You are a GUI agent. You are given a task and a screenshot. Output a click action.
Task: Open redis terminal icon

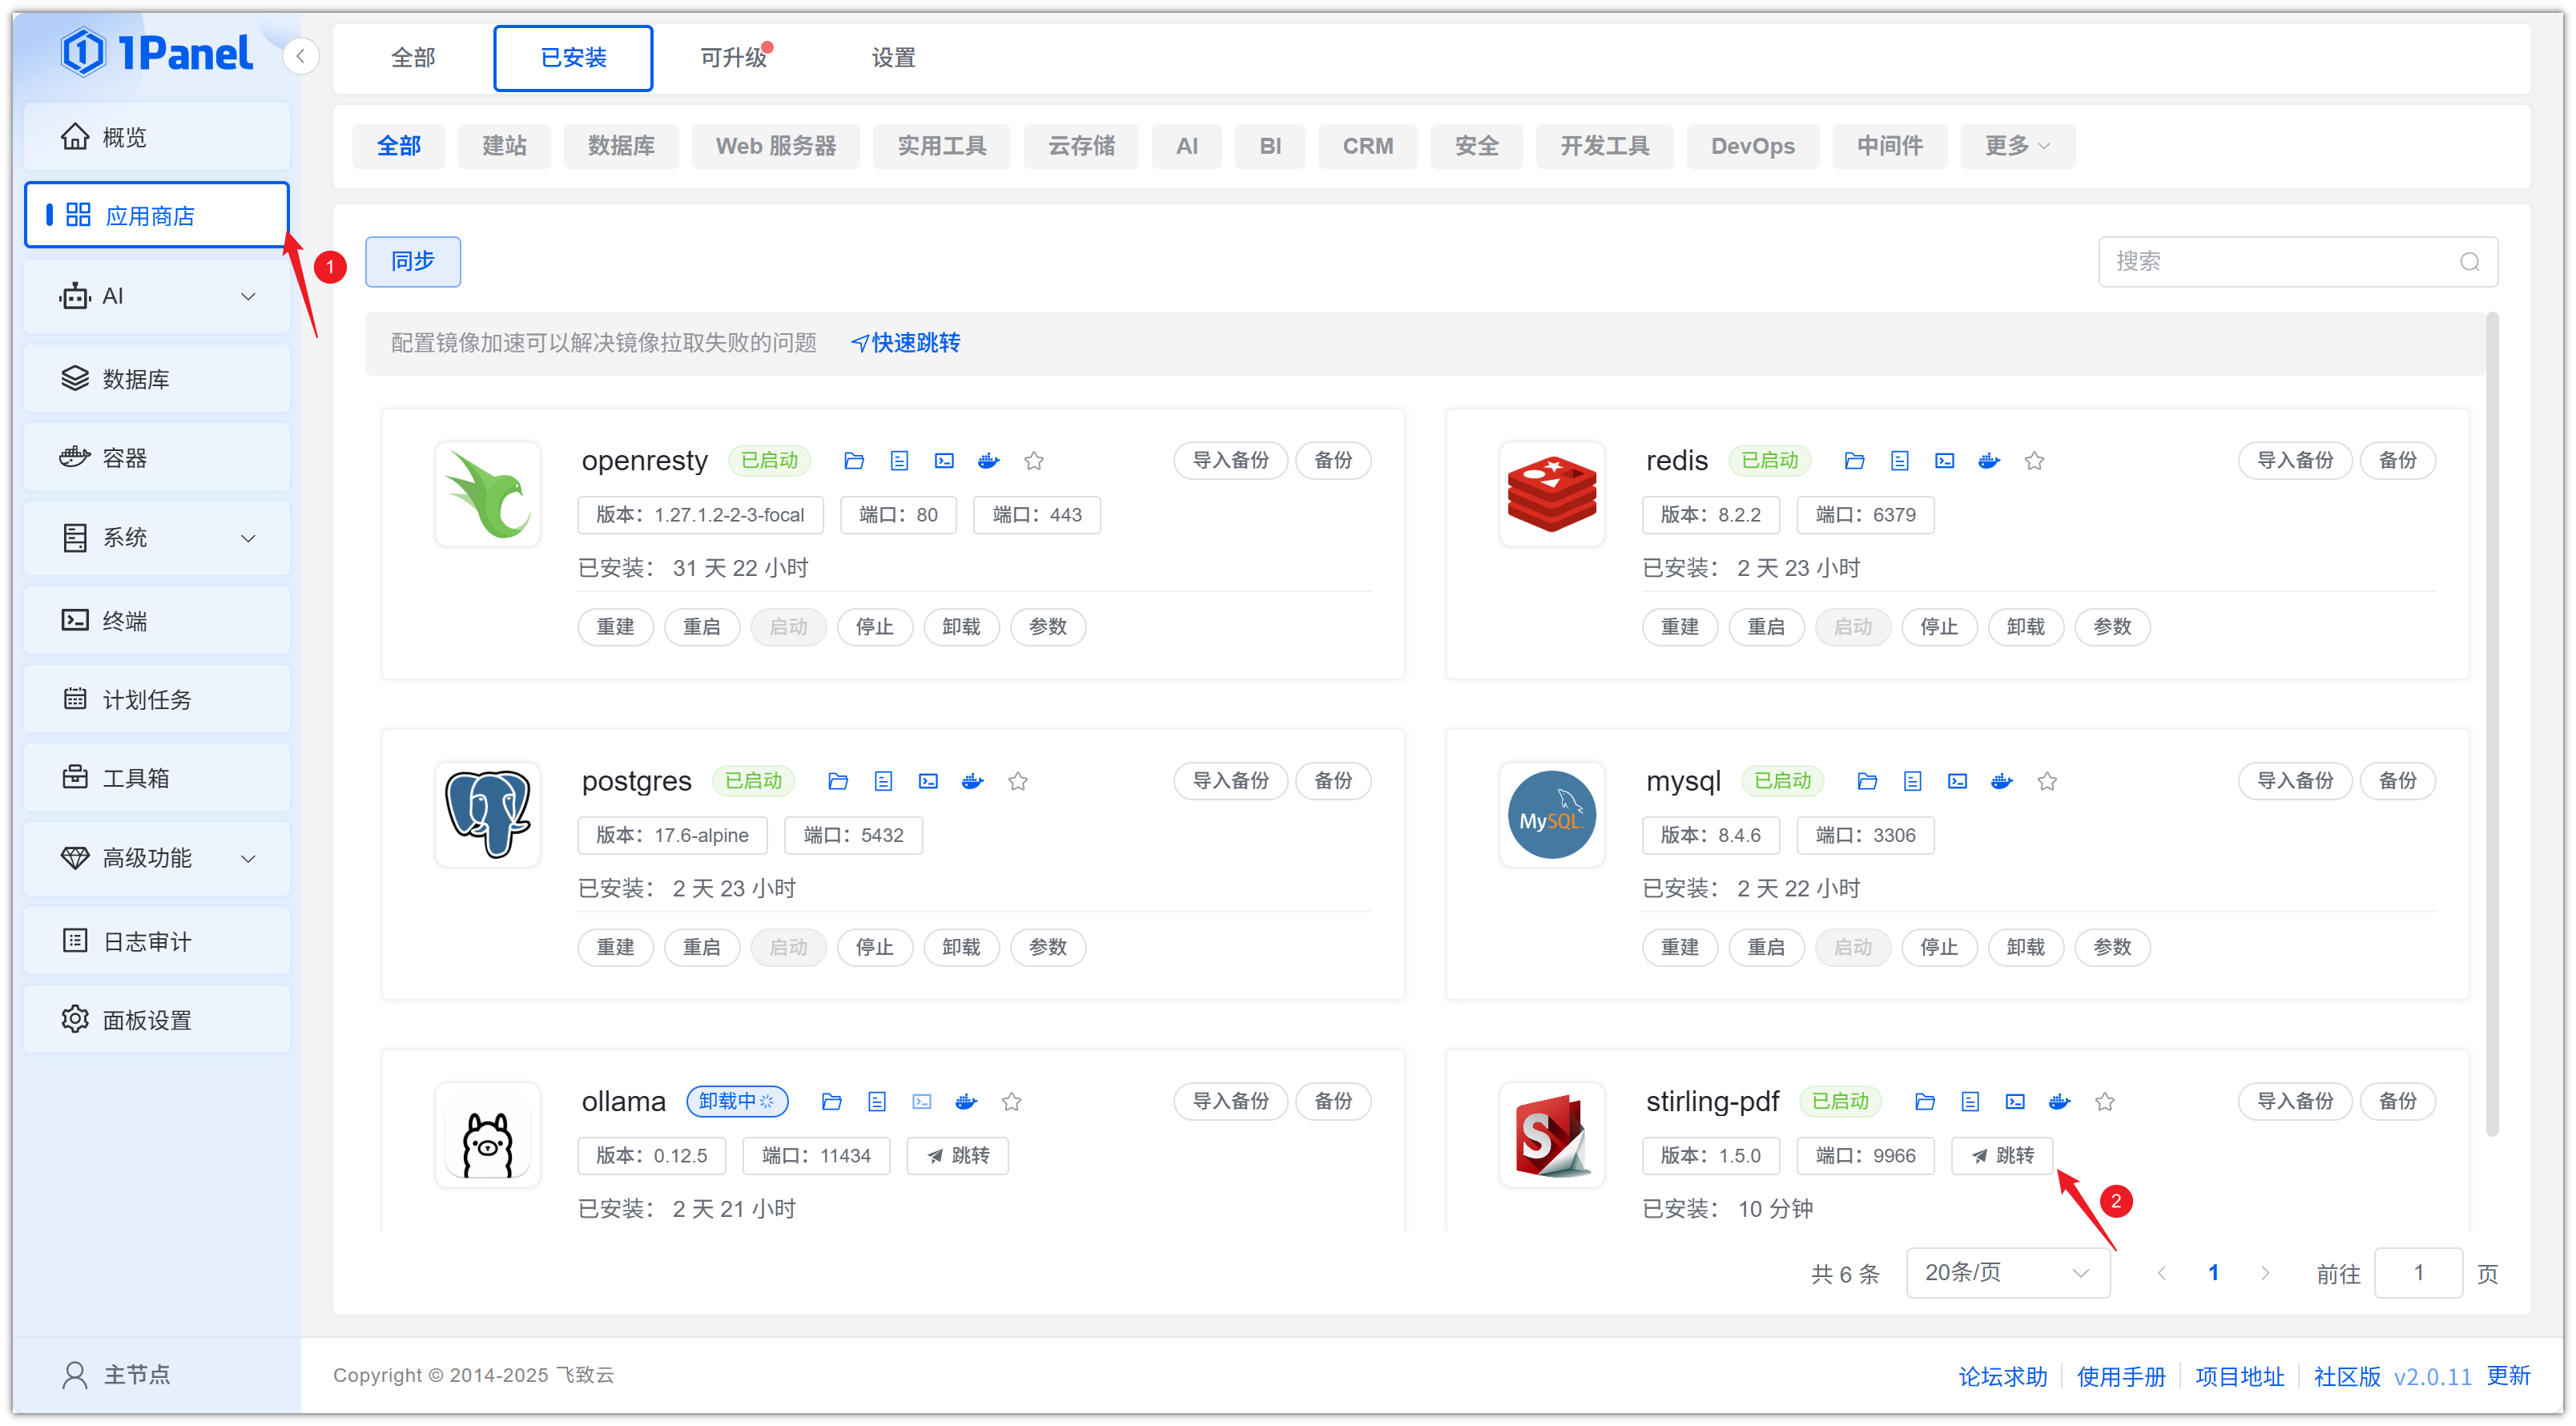1943,460
